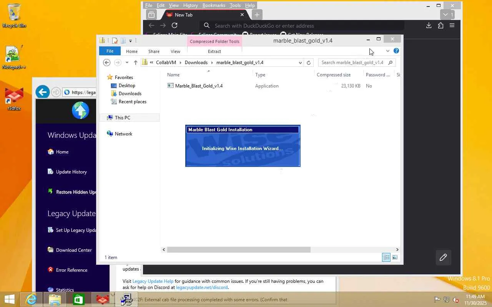Open Desktop in the Favorites list
The height and width of the screenshot is (307, 492).
pos(127,86)
